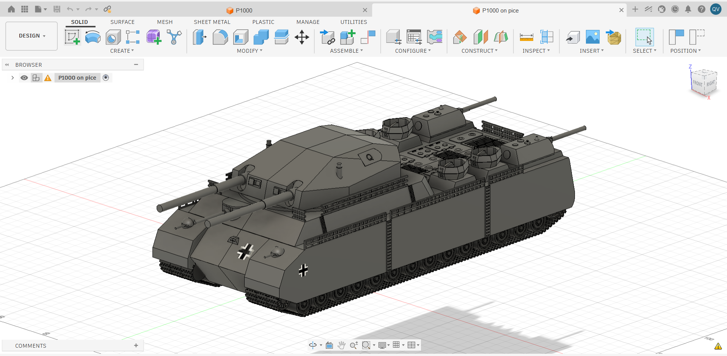Image resolution: width=727 pixels, height=356 pixels.
Task: Click the Home icon
Action: pos(11,9)
